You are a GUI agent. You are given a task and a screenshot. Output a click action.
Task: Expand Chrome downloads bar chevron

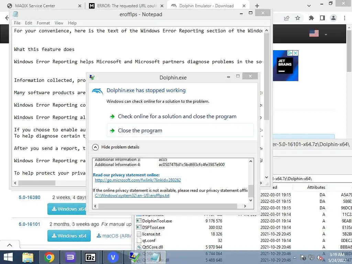(x=9, y=245)
